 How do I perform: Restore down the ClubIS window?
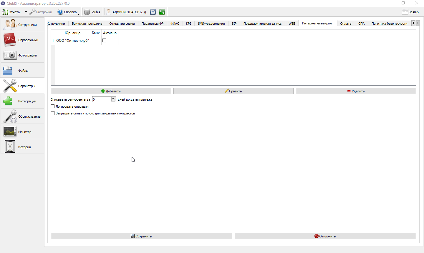point(403,3)
